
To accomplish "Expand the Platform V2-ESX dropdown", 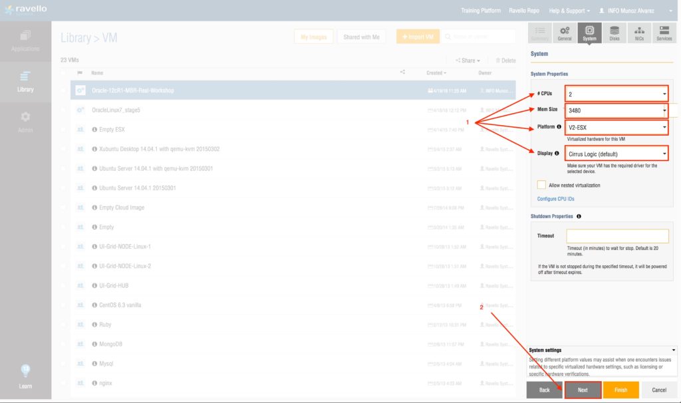I will pyautogui.click(x=616, y=126).
